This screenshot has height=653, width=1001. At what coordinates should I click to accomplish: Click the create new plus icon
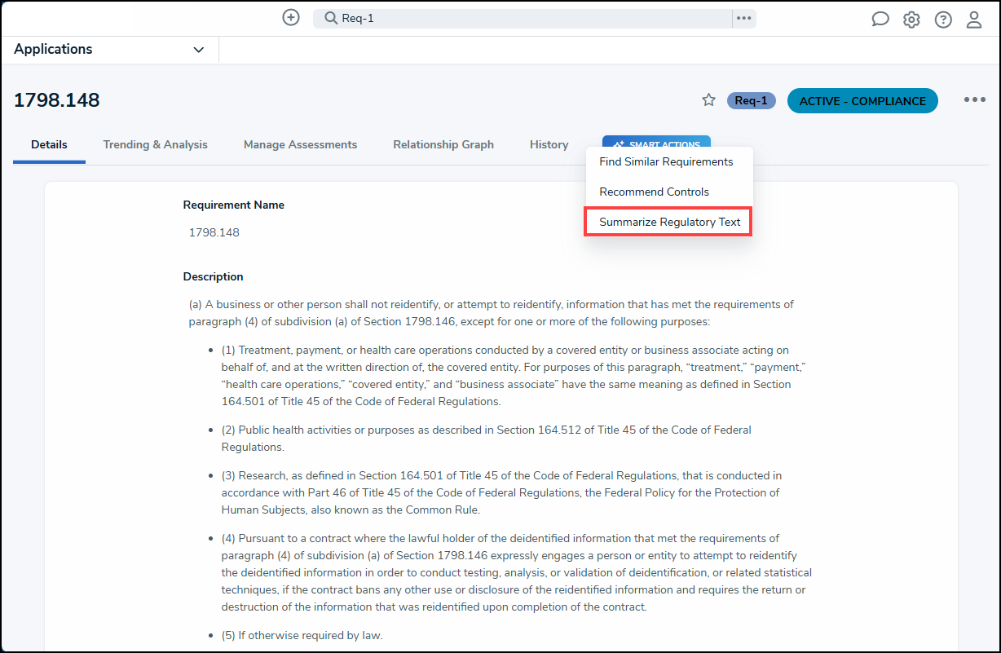[x=291, y=17]
